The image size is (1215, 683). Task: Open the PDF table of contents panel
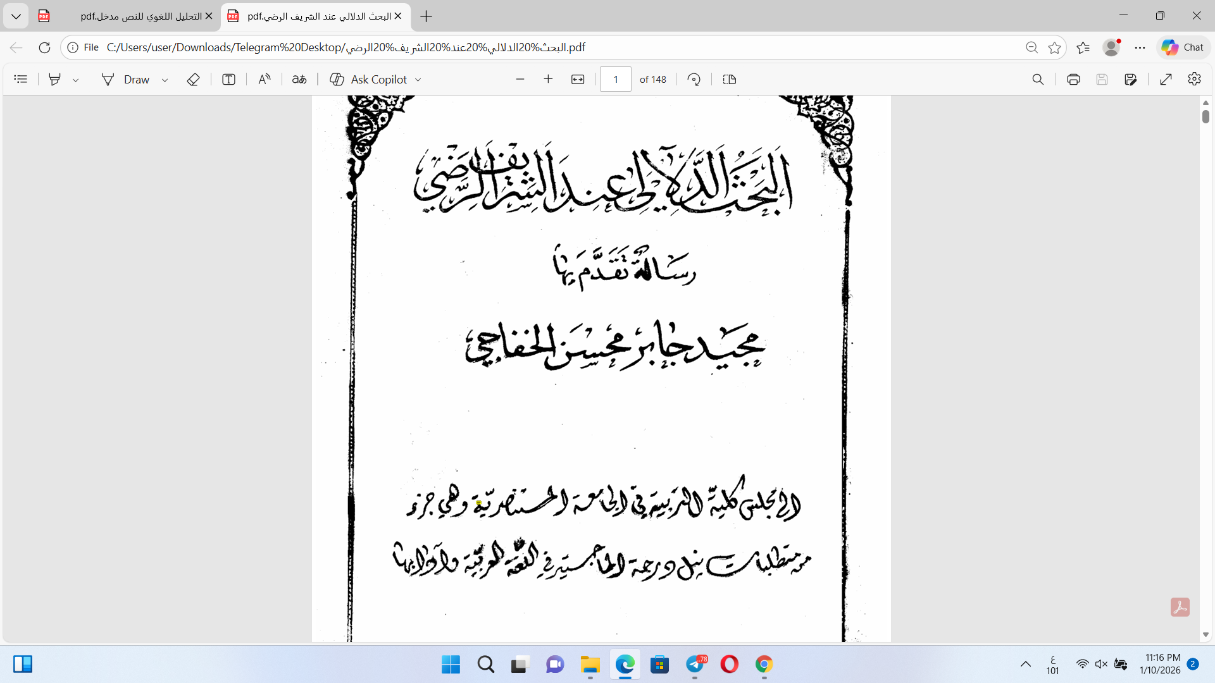coord(21,79)
